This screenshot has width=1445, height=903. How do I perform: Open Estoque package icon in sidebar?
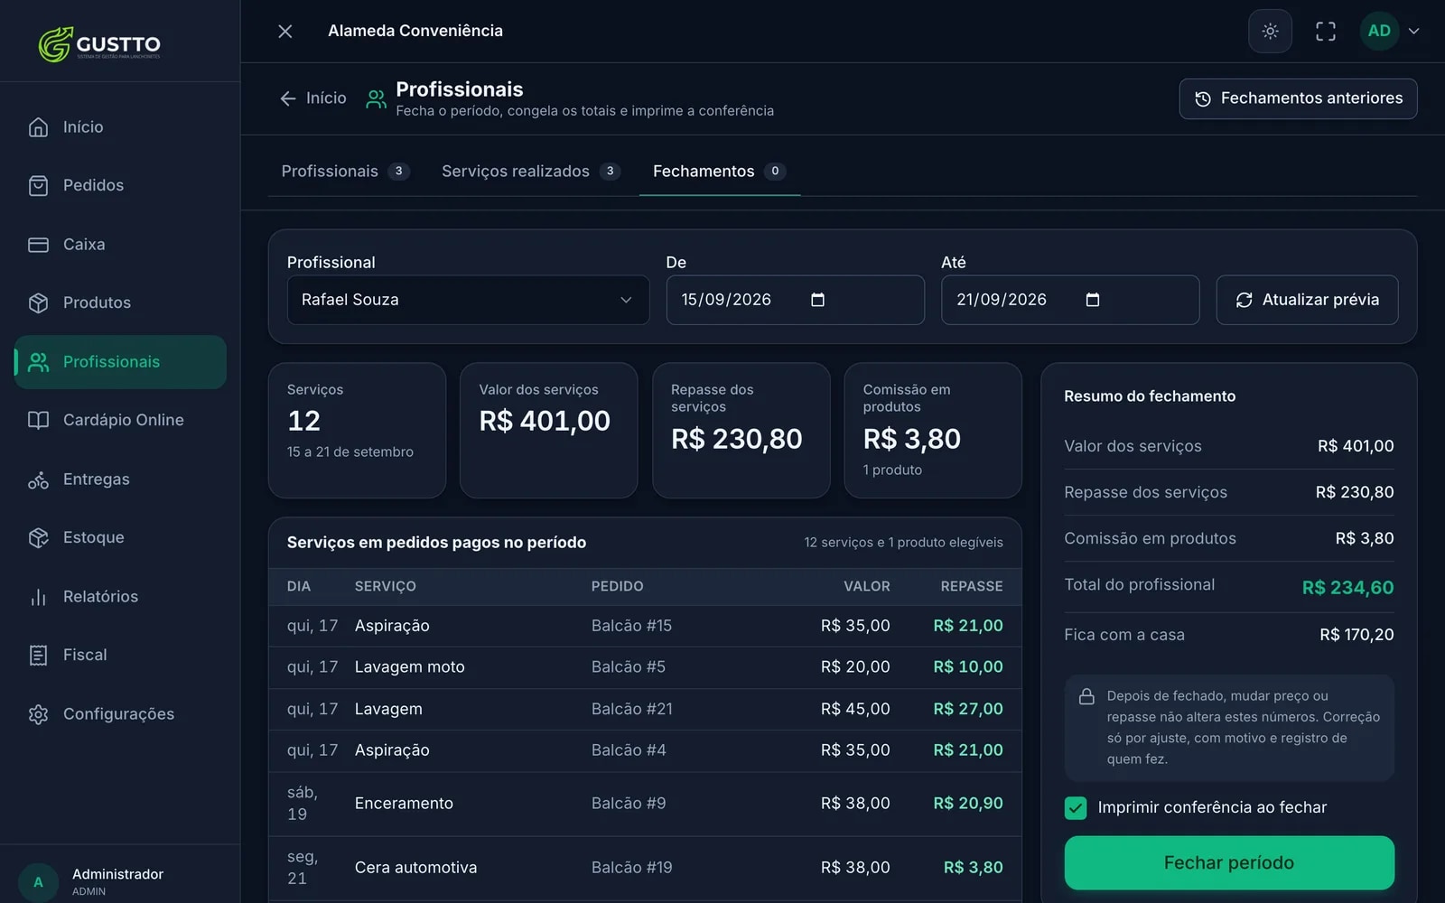point(38,538)
